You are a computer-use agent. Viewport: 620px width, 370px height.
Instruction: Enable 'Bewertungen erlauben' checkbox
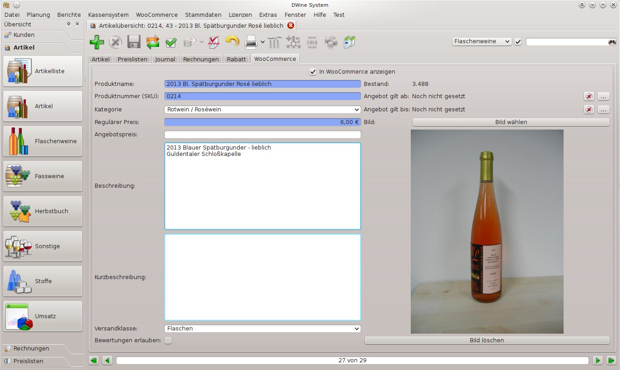(x=168, y=340)
